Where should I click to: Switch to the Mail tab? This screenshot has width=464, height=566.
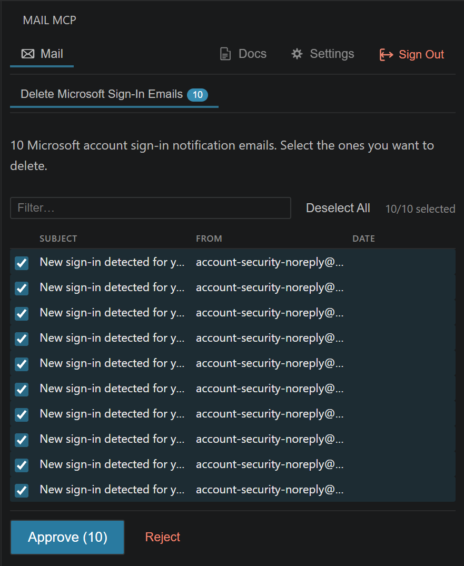coord(42,53)
